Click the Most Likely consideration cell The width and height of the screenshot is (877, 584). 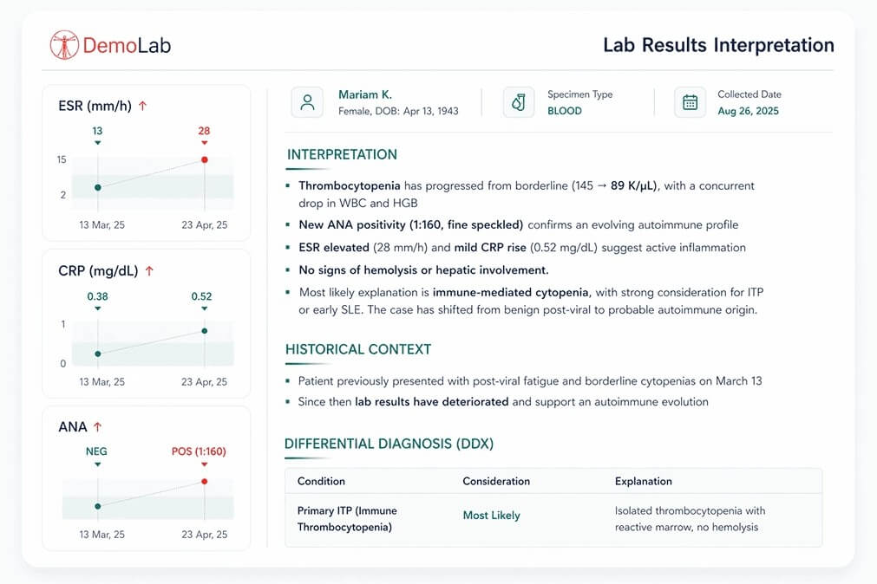(492, 516)
